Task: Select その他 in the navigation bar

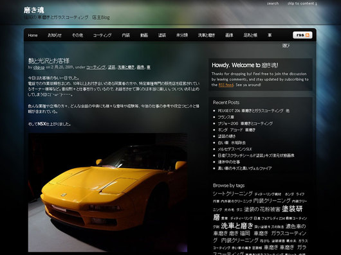Action: click(x=77, y=35)
